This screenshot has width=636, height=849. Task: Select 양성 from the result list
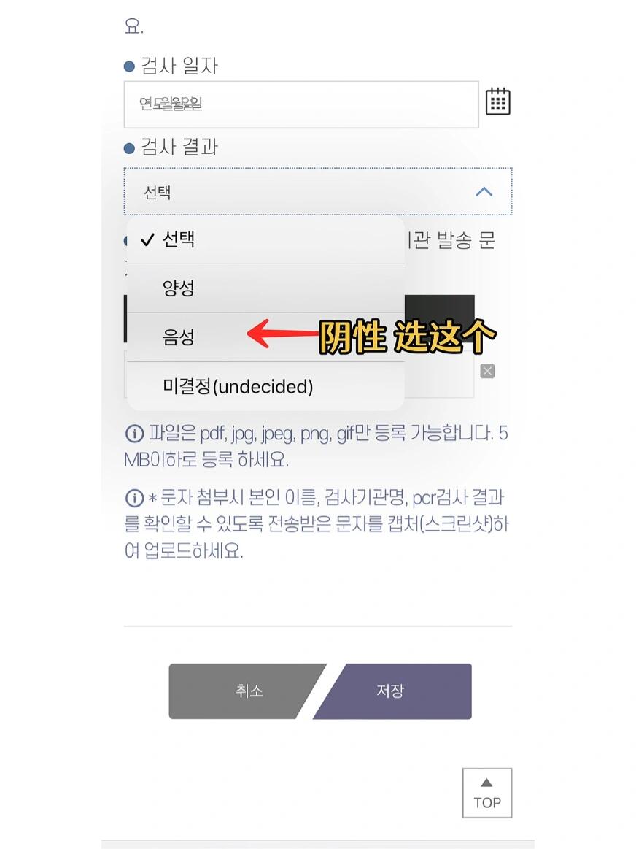tap(265, 288)
